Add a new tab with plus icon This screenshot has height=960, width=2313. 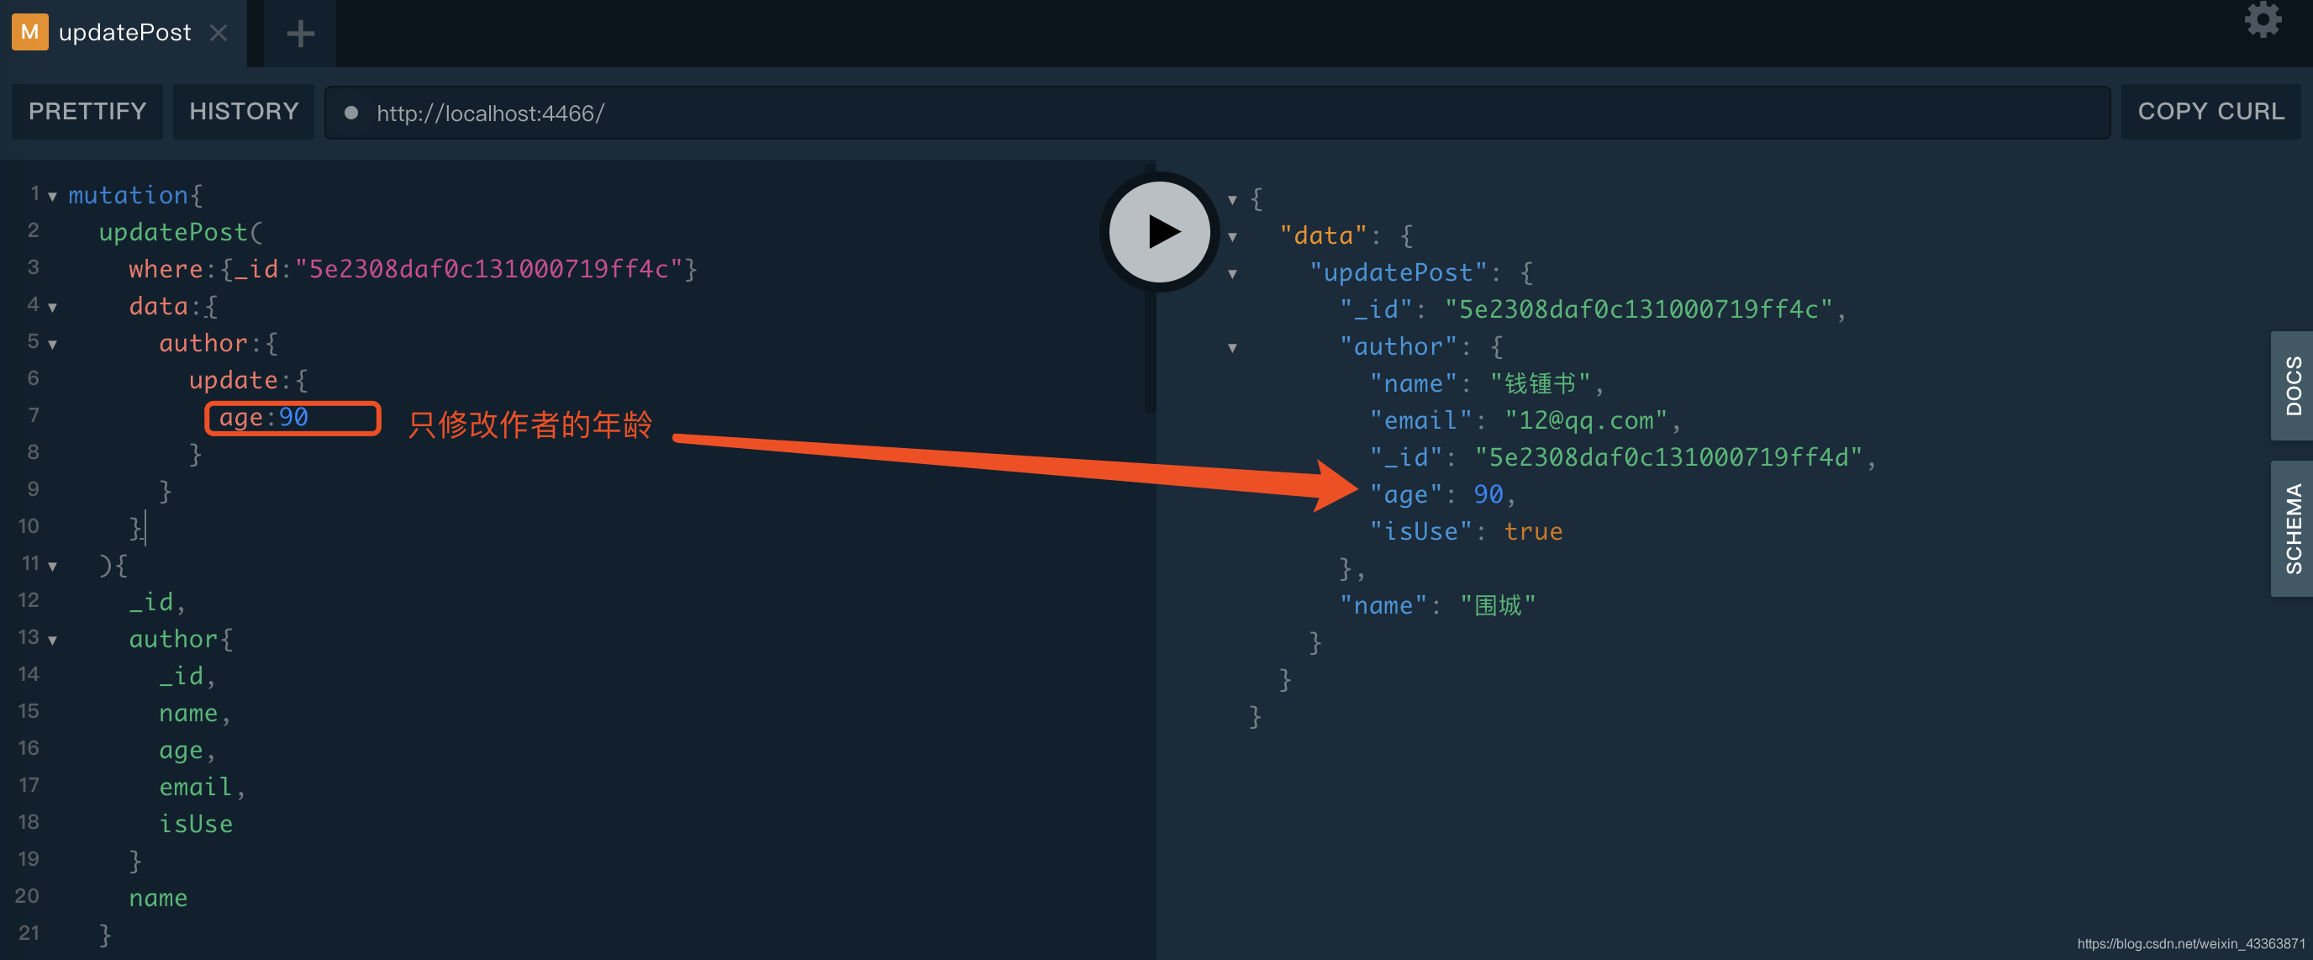point(300,34)
